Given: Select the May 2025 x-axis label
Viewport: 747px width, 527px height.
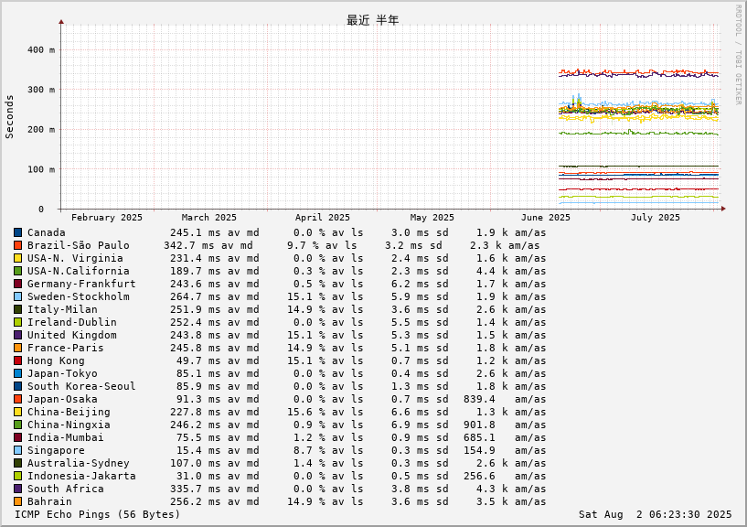Looking at the screenshot, I should pos(432,218).
